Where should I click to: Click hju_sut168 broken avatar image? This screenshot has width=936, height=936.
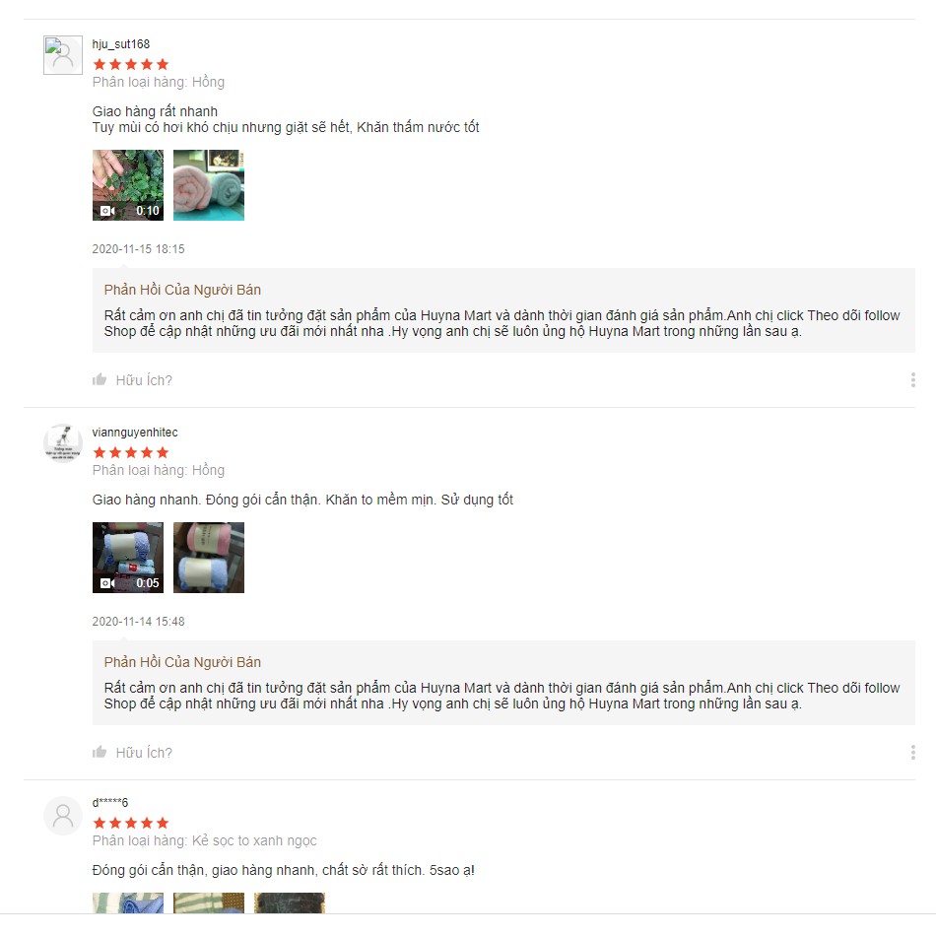(63, 55)
